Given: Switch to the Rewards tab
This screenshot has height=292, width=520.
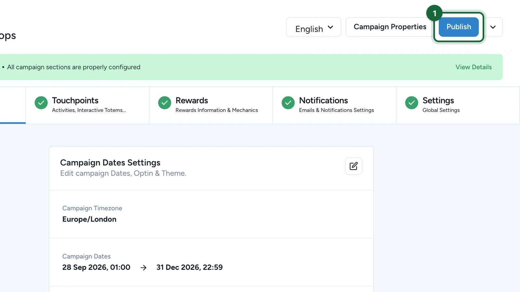Looking at the screenshot, I should pyautogui.click(x=211, y=105).
